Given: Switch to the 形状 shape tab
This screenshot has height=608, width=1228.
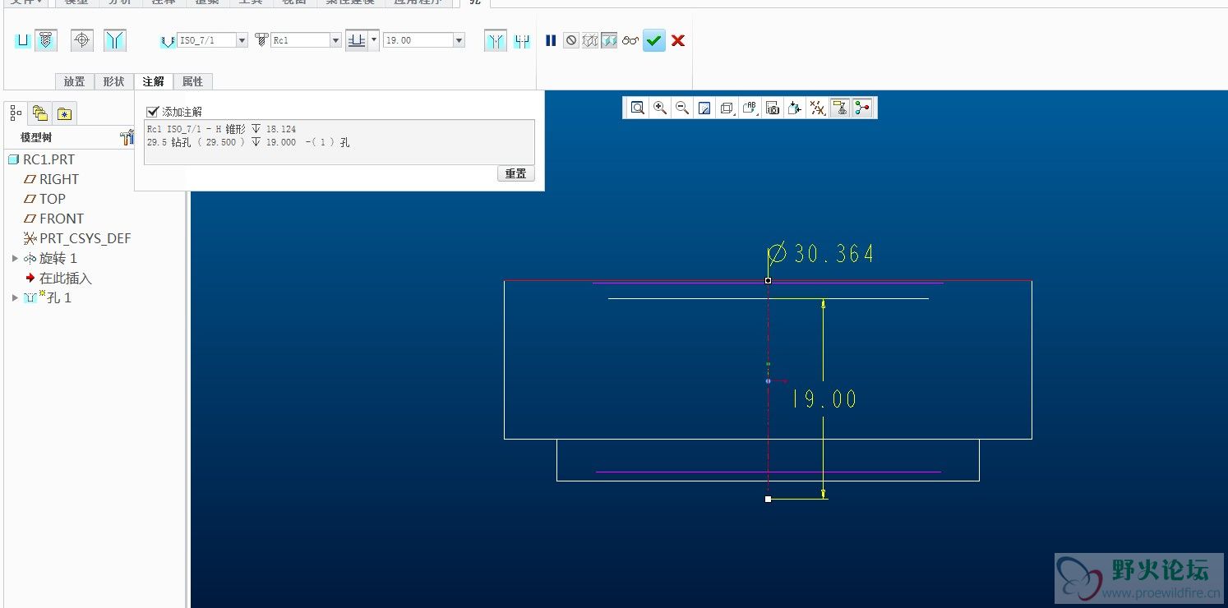Looking at the screenshot, I should tap(113, 81).
